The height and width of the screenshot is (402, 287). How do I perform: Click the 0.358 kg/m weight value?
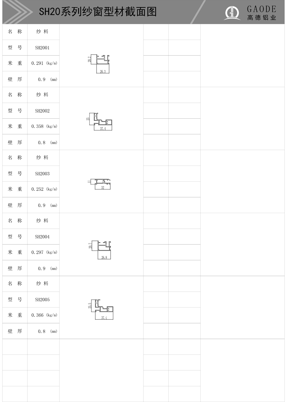pos(44,126)
